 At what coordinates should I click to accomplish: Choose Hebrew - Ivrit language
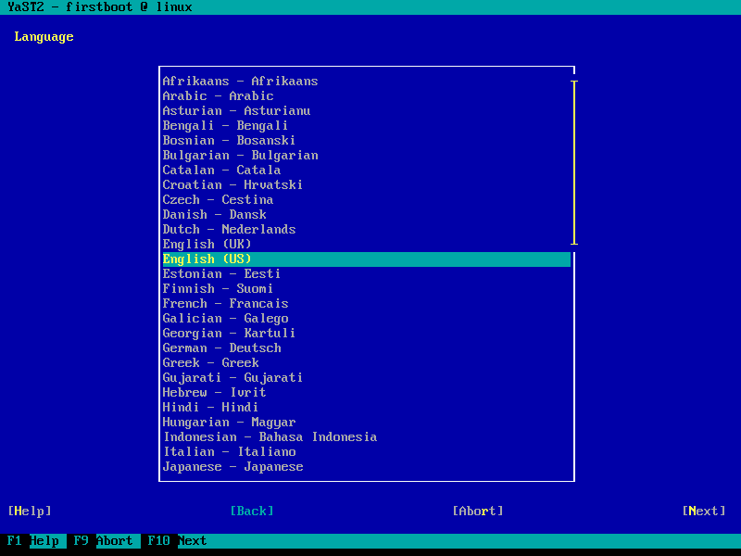click(214, 392)
